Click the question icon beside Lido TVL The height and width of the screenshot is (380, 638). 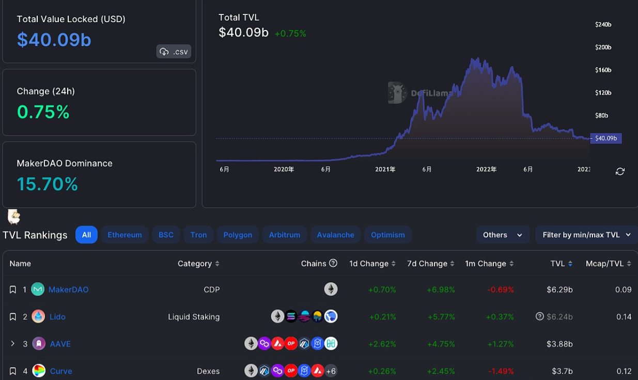540,316
